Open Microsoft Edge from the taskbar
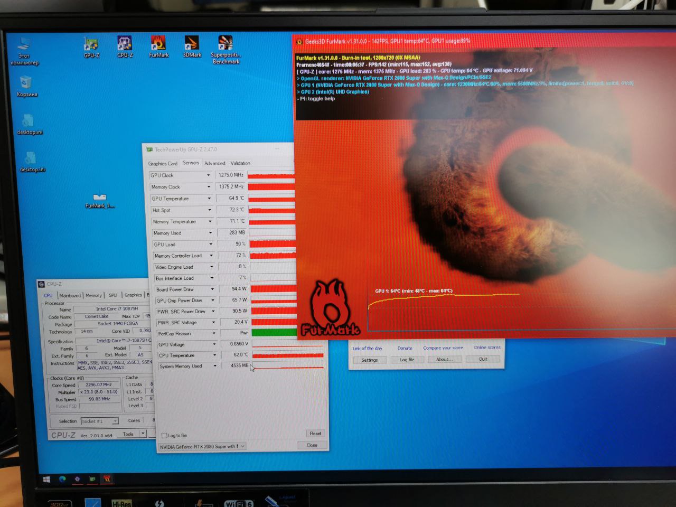The width and height of the screenshot is (676, 507). pos(62,479)
